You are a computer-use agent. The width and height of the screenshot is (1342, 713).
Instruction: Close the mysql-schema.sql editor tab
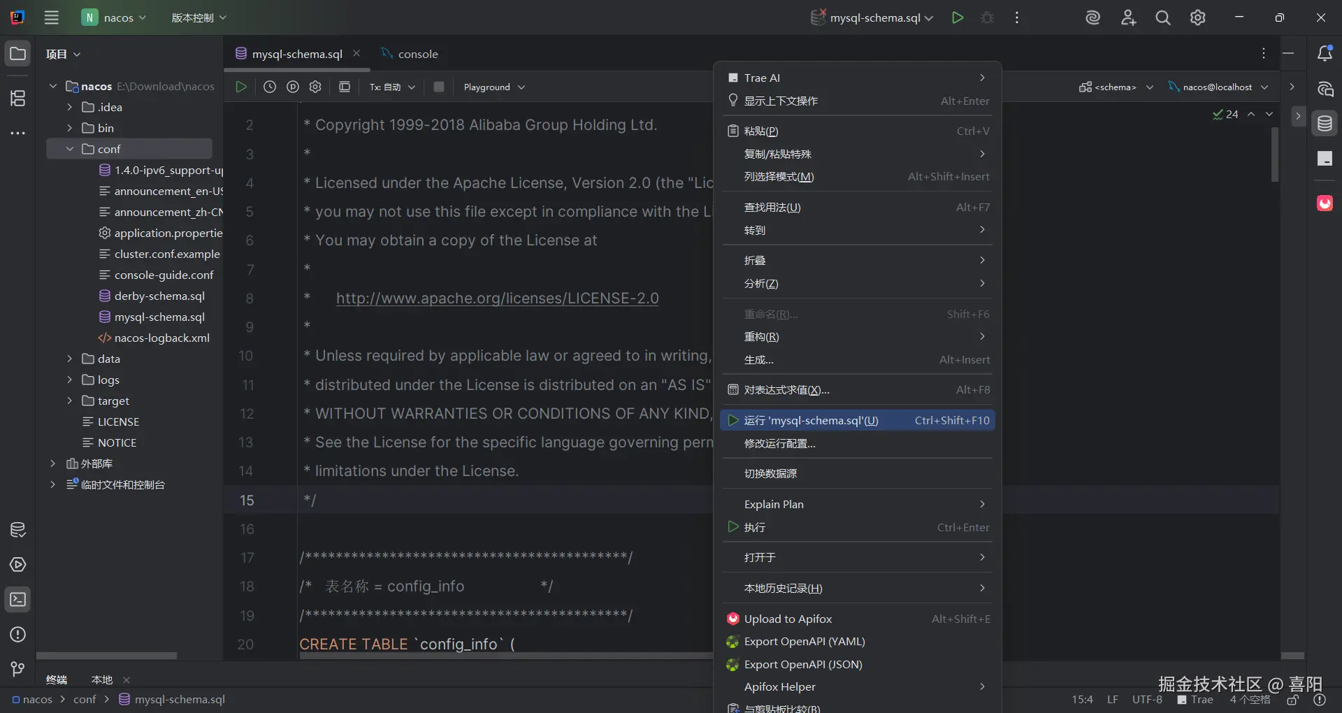pos(356,53)
